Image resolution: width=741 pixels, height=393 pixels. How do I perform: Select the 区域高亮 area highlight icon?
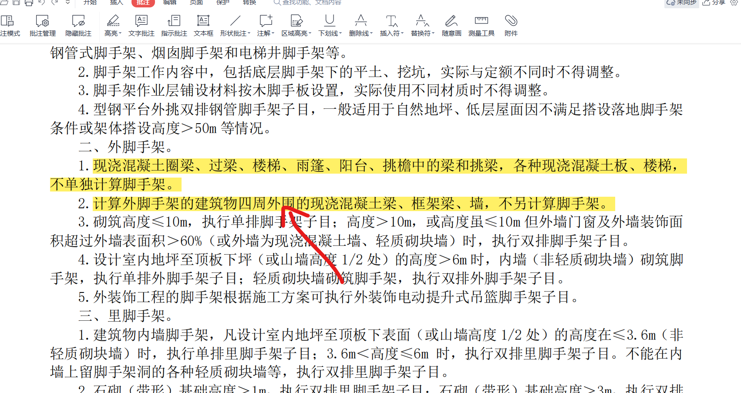[296, 20]
